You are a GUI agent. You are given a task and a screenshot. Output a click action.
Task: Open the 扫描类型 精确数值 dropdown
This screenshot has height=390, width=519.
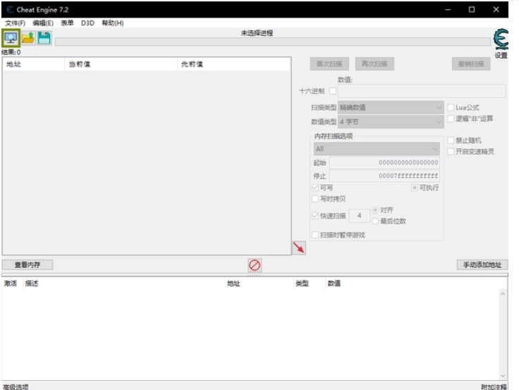click(391, 108)
